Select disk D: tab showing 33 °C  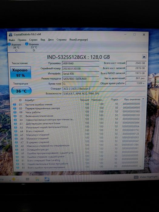coord(34,47)
